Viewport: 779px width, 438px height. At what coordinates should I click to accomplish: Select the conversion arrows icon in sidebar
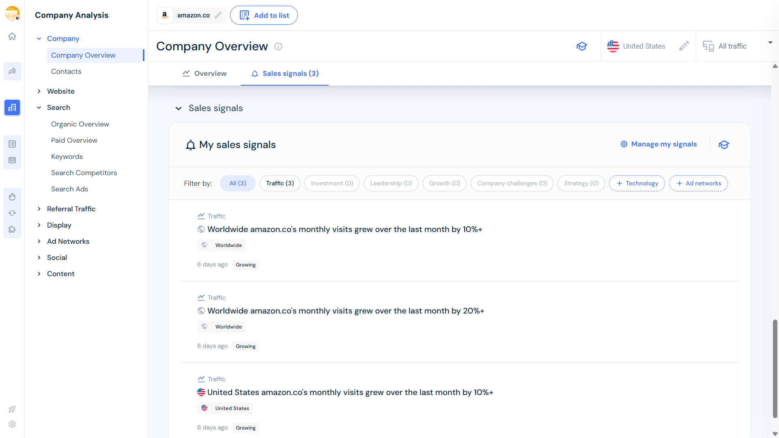click(12, 213)
